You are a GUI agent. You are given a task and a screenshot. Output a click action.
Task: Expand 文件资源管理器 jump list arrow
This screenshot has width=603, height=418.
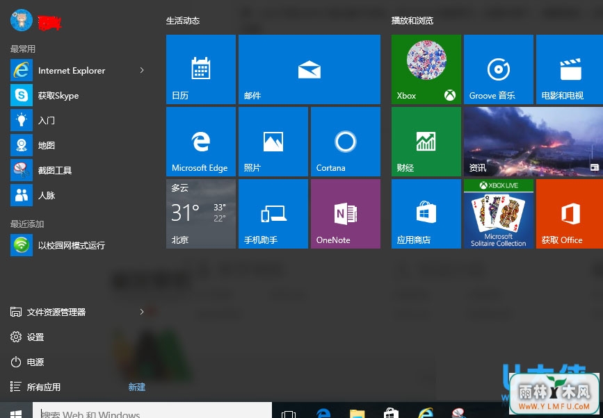click(x=141, y=312)
